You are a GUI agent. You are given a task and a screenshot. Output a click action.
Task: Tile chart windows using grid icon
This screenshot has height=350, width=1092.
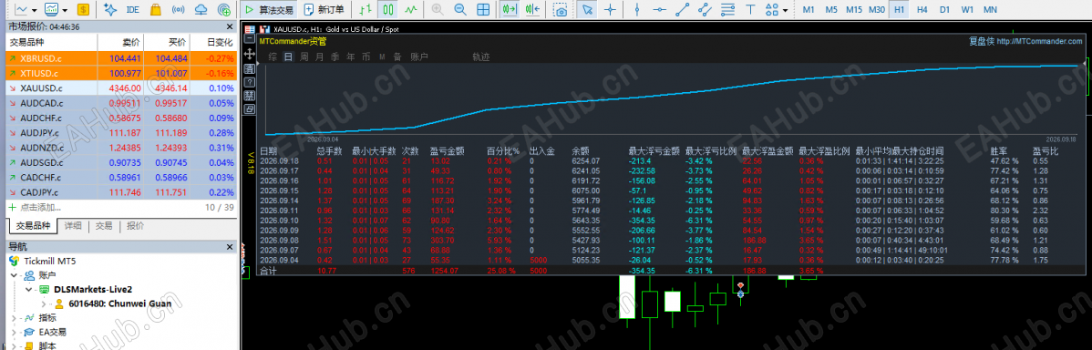[482, 10]
